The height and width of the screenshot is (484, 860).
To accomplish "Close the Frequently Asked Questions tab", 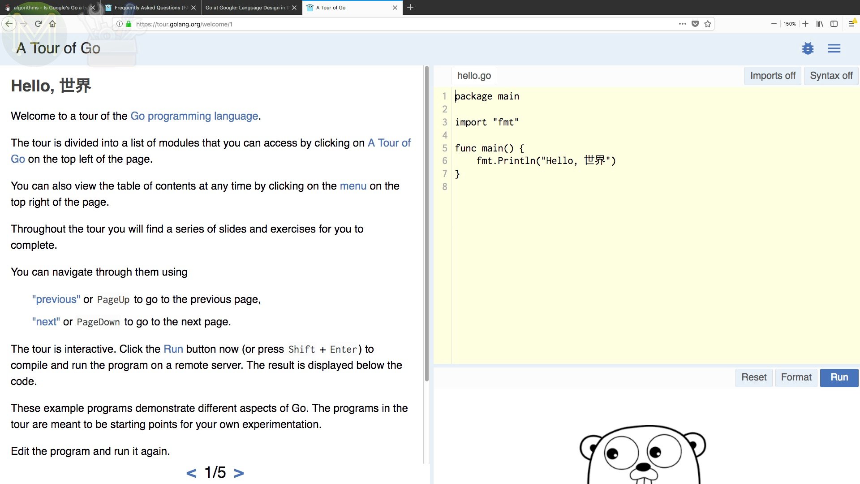I will point(193,8).
